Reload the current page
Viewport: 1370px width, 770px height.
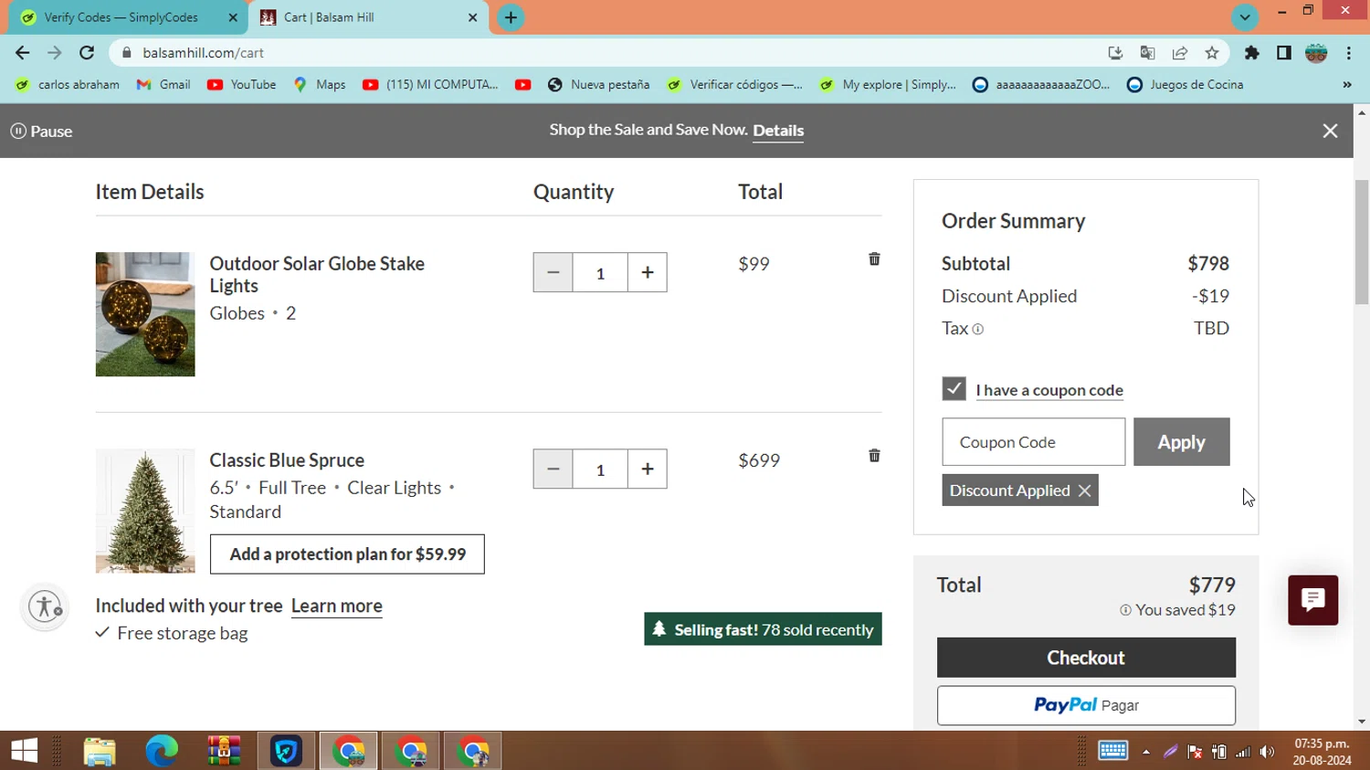[87, 53]
